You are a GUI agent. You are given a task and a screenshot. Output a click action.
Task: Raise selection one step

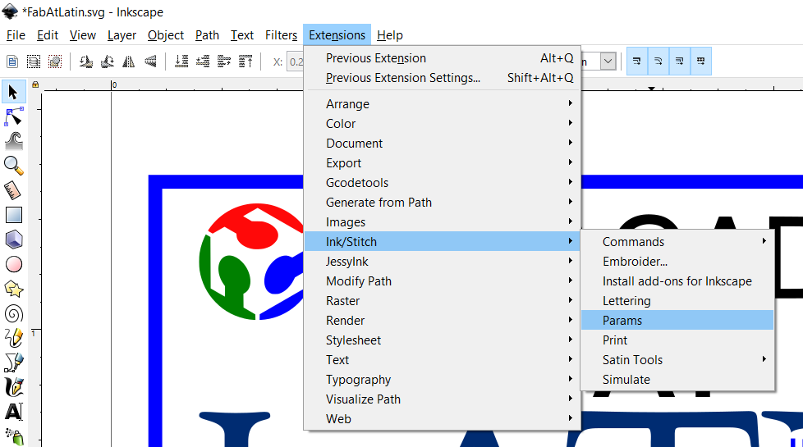point(224,62)
